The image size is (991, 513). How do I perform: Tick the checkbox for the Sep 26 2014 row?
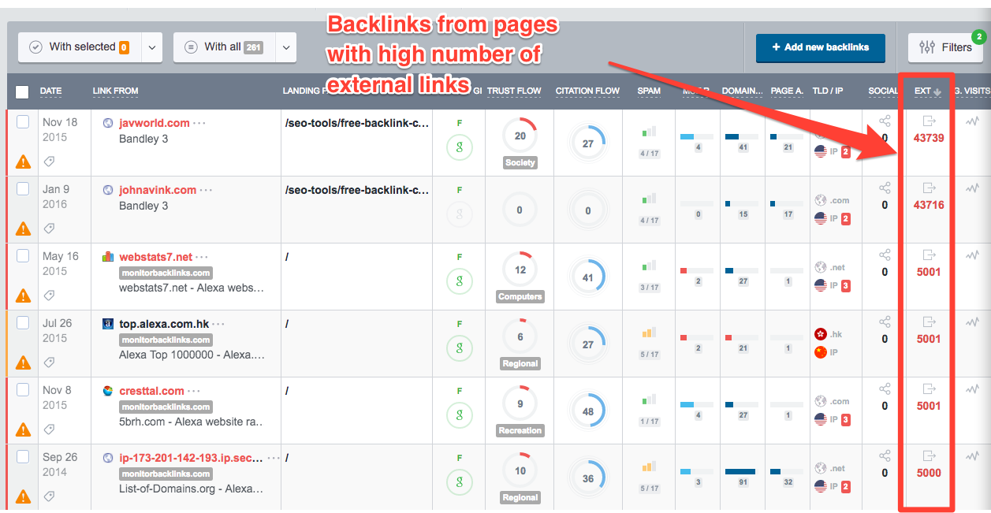pyautogui.click(x=23, y=456)
